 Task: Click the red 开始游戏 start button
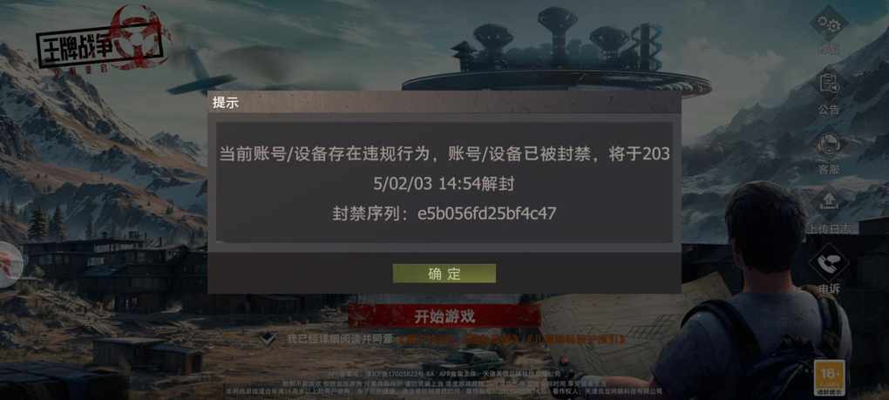[444, 316]
